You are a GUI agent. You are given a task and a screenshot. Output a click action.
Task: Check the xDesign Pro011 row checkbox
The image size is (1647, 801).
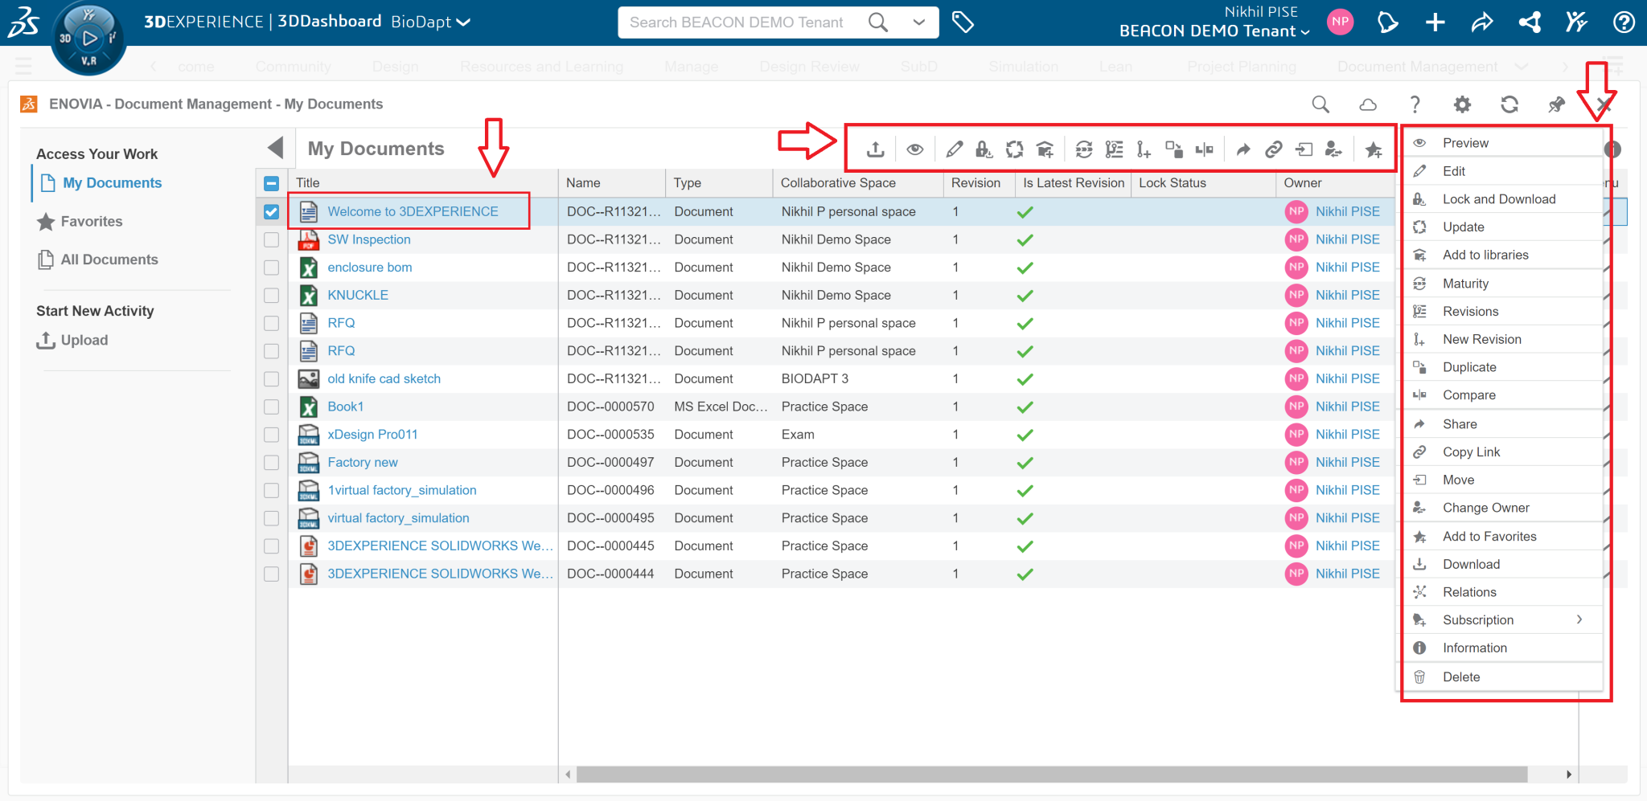pyautogui.click(x=271, y=435)
